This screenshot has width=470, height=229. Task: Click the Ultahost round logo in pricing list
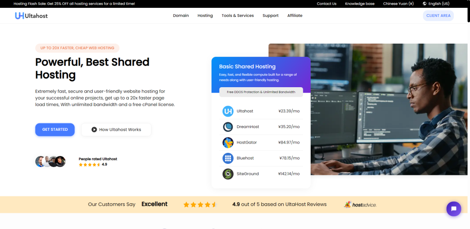(x=228, y=111)
